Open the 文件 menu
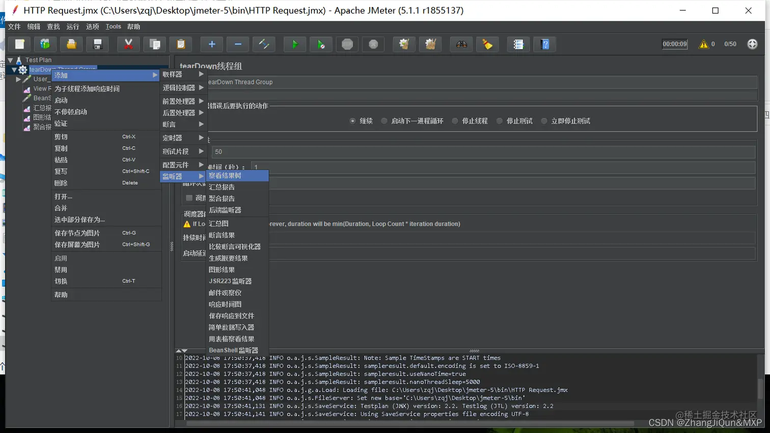Screen dimensions: 770x433 14,26
